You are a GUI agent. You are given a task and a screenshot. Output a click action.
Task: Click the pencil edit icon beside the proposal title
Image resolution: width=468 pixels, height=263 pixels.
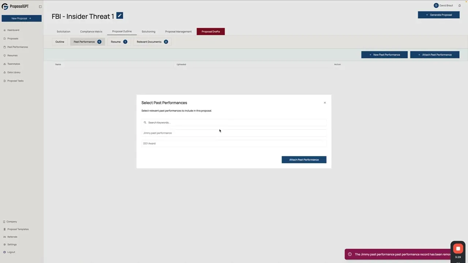tap(120, 16)
